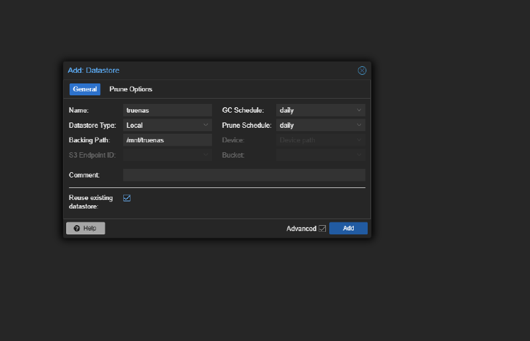This screenshot has height=341, width=530.
Task: Click the Reuse existing datastore label
Action: [x=91, y=202]
